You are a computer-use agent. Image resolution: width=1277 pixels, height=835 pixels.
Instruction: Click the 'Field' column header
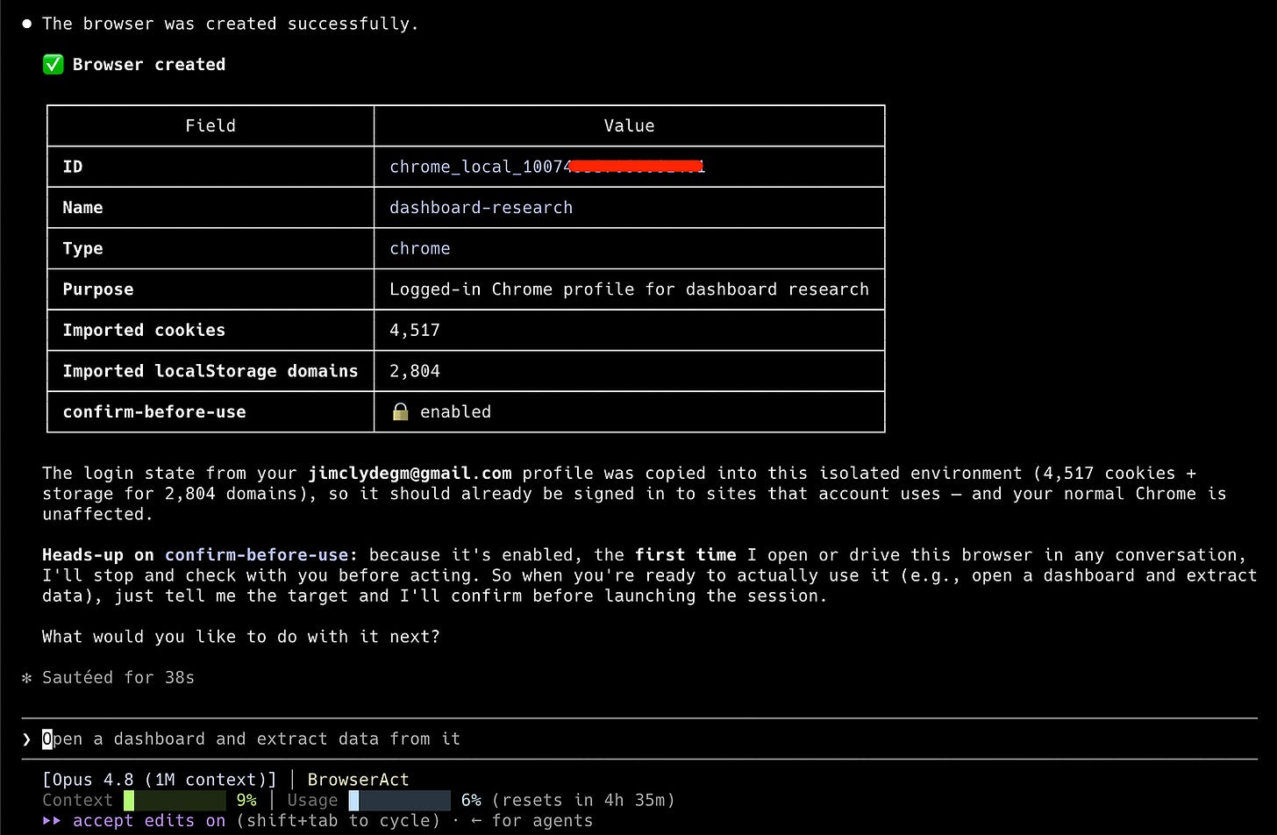(x=210, y=125)
